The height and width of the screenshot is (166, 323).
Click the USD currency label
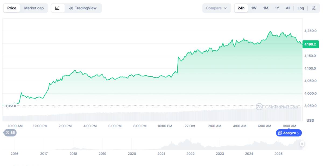click(x=310, y=120)
